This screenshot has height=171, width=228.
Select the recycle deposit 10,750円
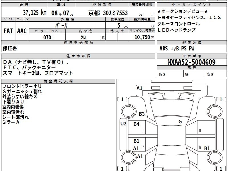point(144,37)
